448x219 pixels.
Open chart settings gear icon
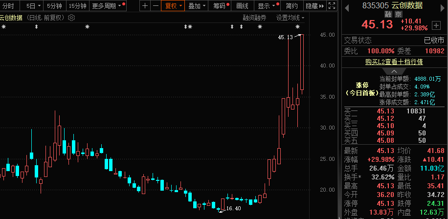click(x=72, y=18)
